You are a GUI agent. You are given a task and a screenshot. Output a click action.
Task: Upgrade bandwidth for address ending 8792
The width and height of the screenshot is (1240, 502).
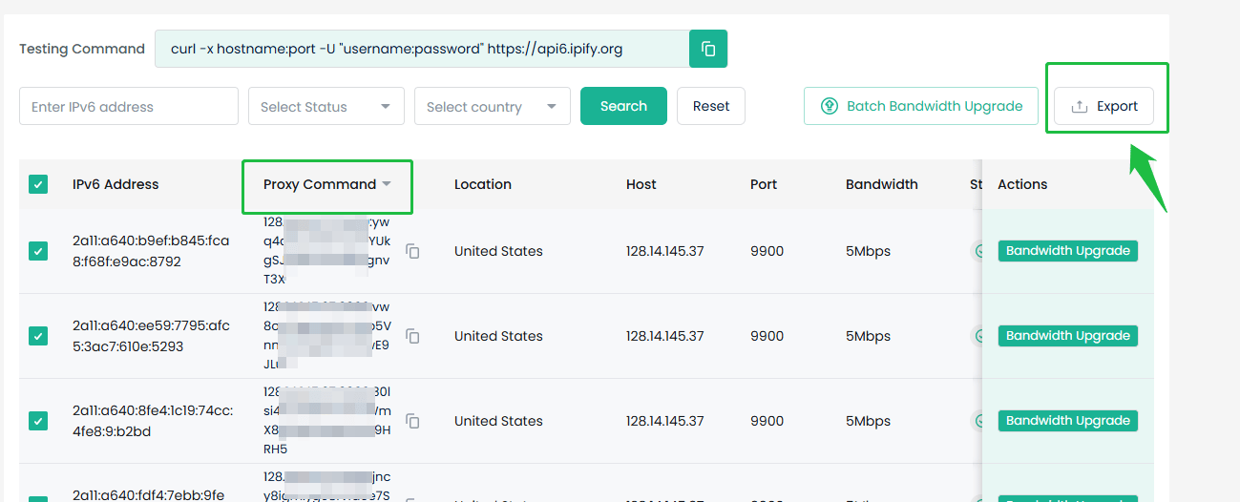[x=1068, y=251]
